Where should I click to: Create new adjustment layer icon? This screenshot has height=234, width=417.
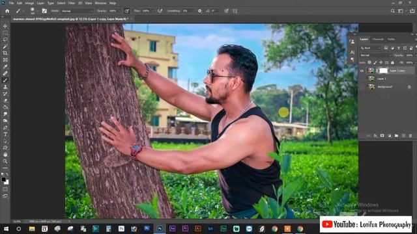pyautogui.click(x=390, y=136)
